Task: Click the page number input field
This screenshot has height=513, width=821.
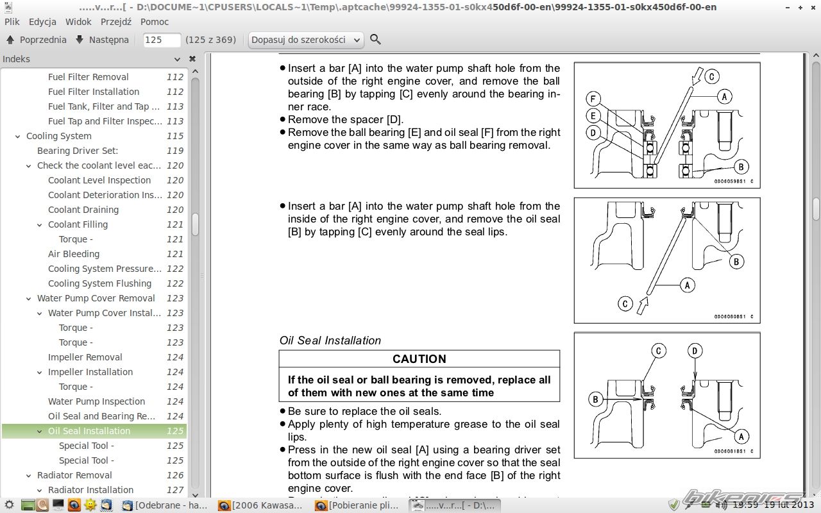Action: coord(162,40)
